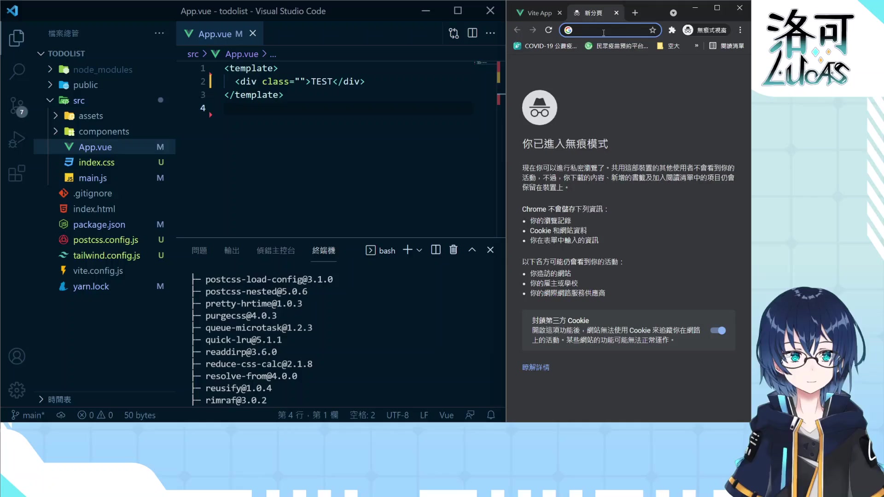Viewport: 884px width, 497px height.
Task: Kill the active terminal with trash icon
Action: pyautogui.click(x=454, y=249)
